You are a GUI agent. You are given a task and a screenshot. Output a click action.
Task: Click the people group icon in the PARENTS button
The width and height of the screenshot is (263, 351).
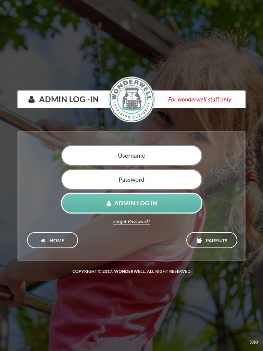199,240
